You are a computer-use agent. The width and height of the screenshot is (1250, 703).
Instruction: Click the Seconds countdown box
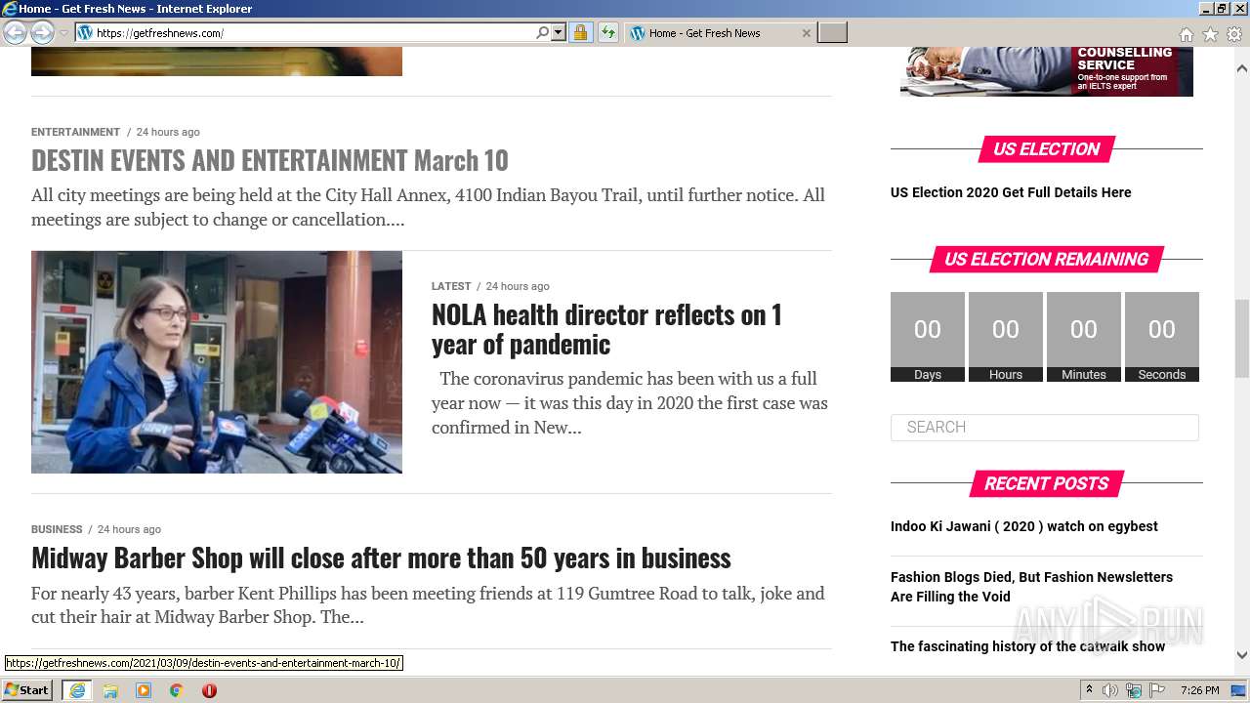point(1162,337)
